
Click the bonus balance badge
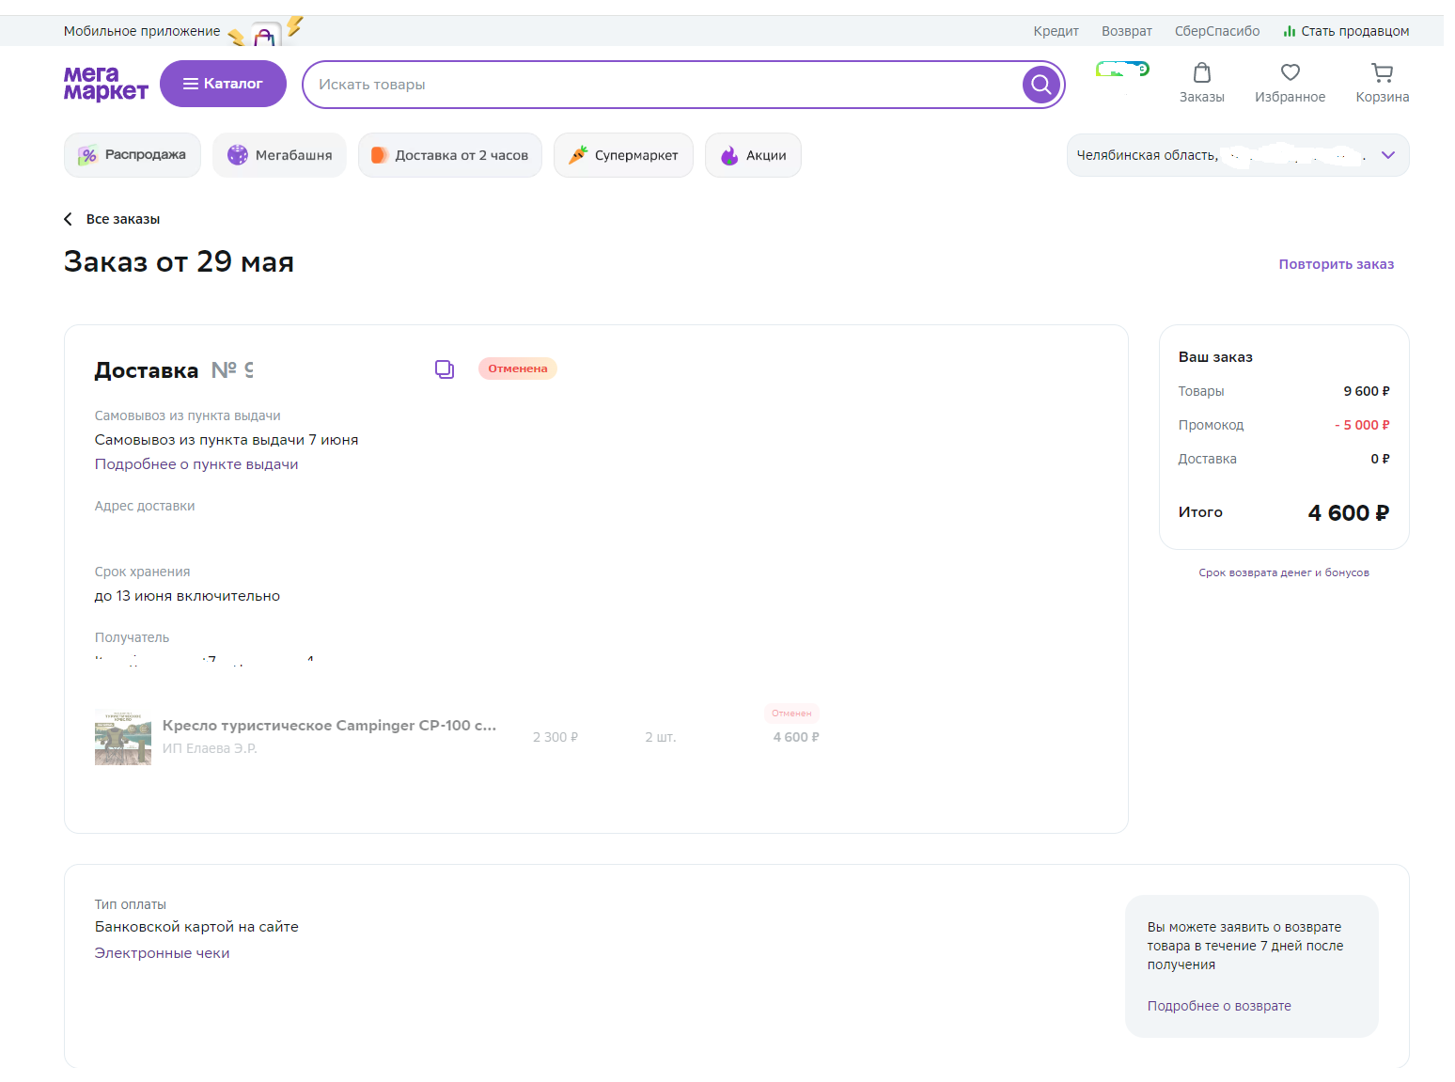pyautogui.click(x=1123, y=70)
